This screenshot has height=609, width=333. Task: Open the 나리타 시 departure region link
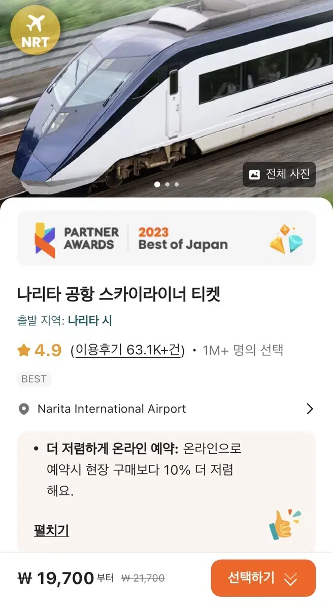coord(90,321)
